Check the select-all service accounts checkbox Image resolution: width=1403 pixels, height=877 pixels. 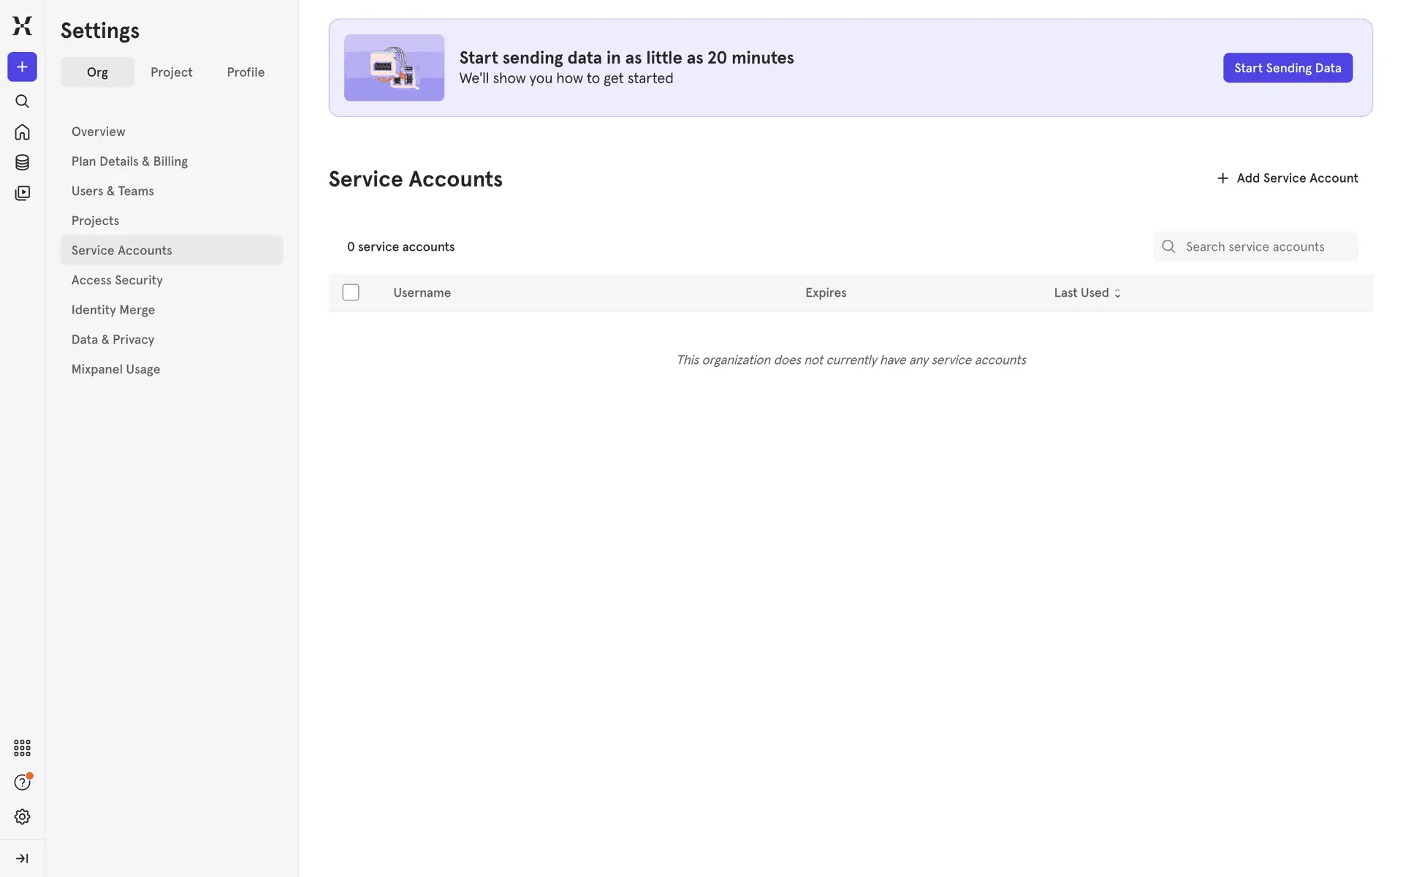tap(351, 292)
